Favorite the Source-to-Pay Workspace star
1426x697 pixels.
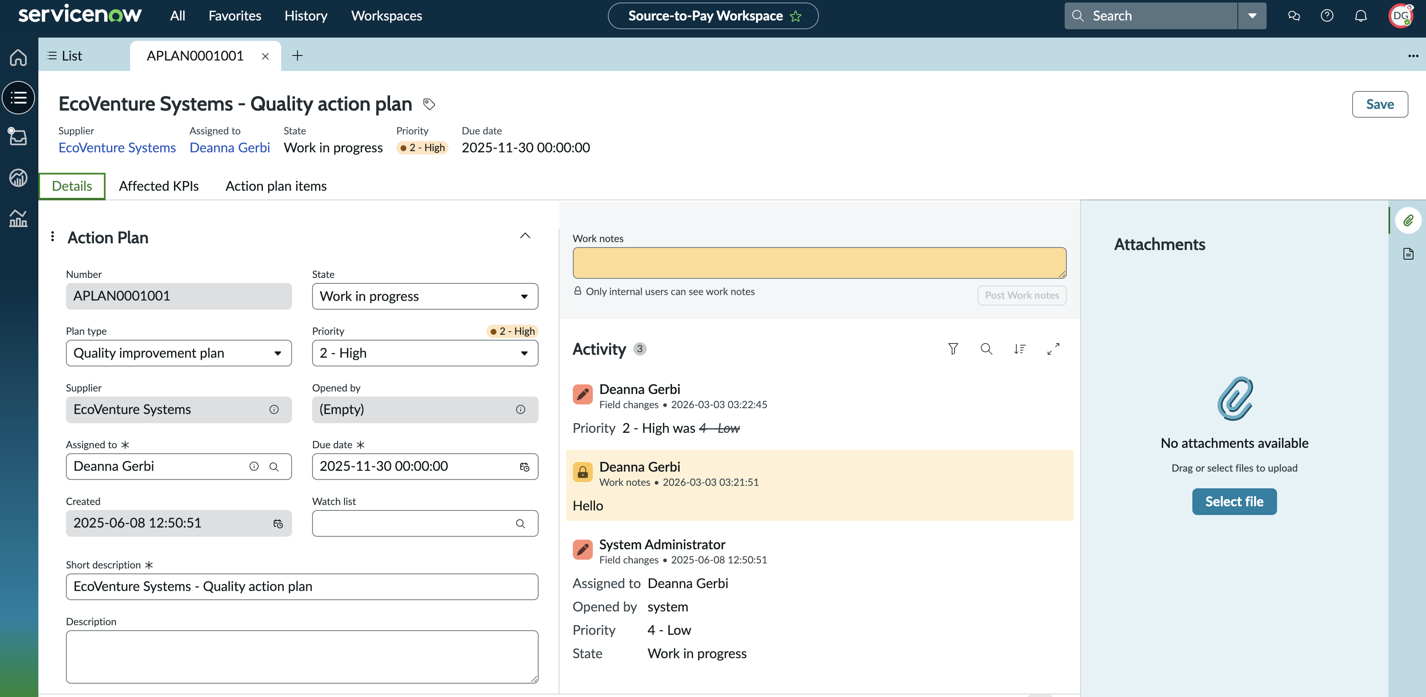[x=796, y=16]
